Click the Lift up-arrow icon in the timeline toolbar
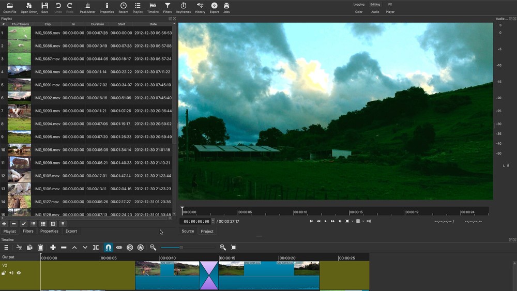 point(74,248)
